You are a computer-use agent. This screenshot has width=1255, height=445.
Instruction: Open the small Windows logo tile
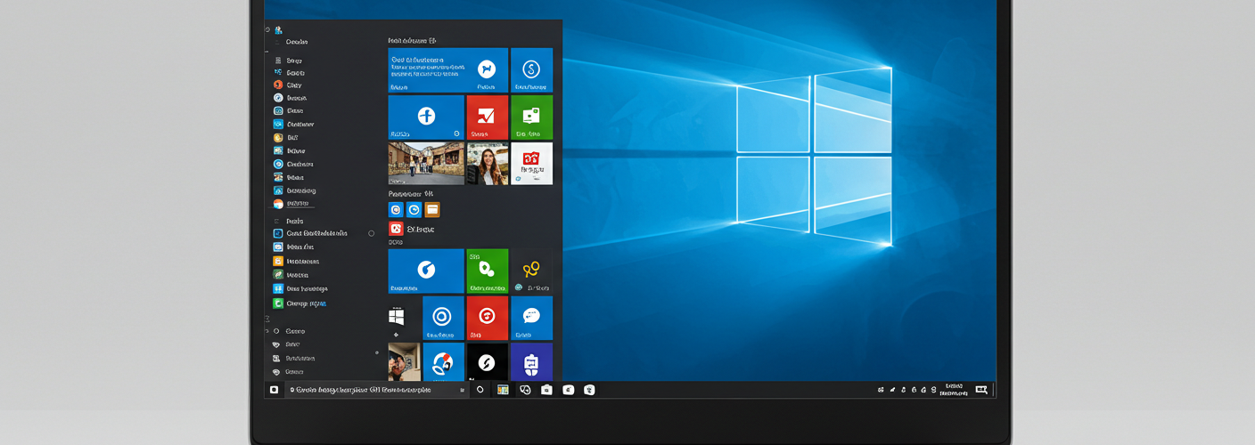coord(397,316)
